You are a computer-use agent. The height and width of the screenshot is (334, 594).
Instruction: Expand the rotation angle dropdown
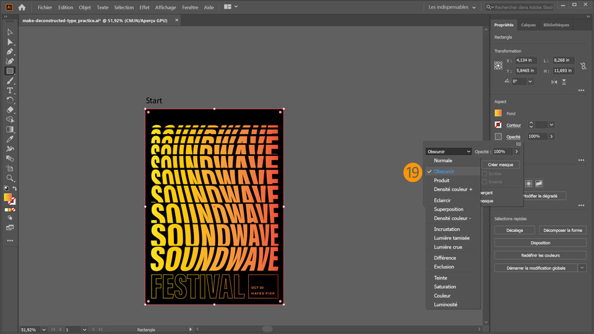tap(532, 81)
